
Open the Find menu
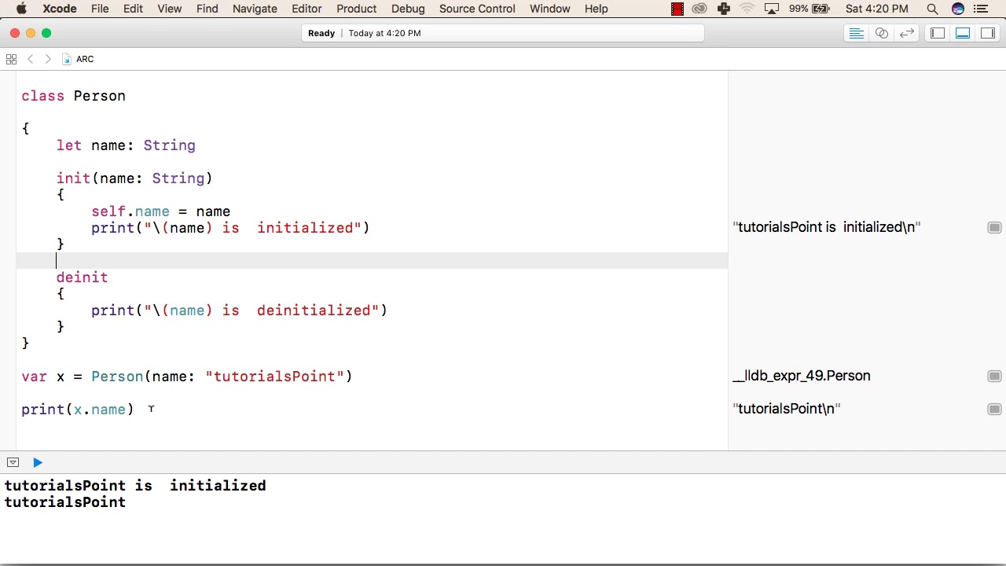207,9
